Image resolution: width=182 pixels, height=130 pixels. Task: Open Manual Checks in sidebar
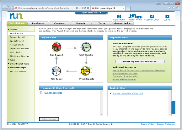pyautogui.click(x=17, y=45)
